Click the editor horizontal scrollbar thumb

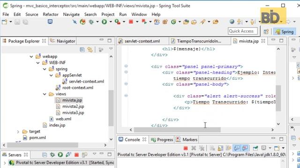[x=177, y=130]
